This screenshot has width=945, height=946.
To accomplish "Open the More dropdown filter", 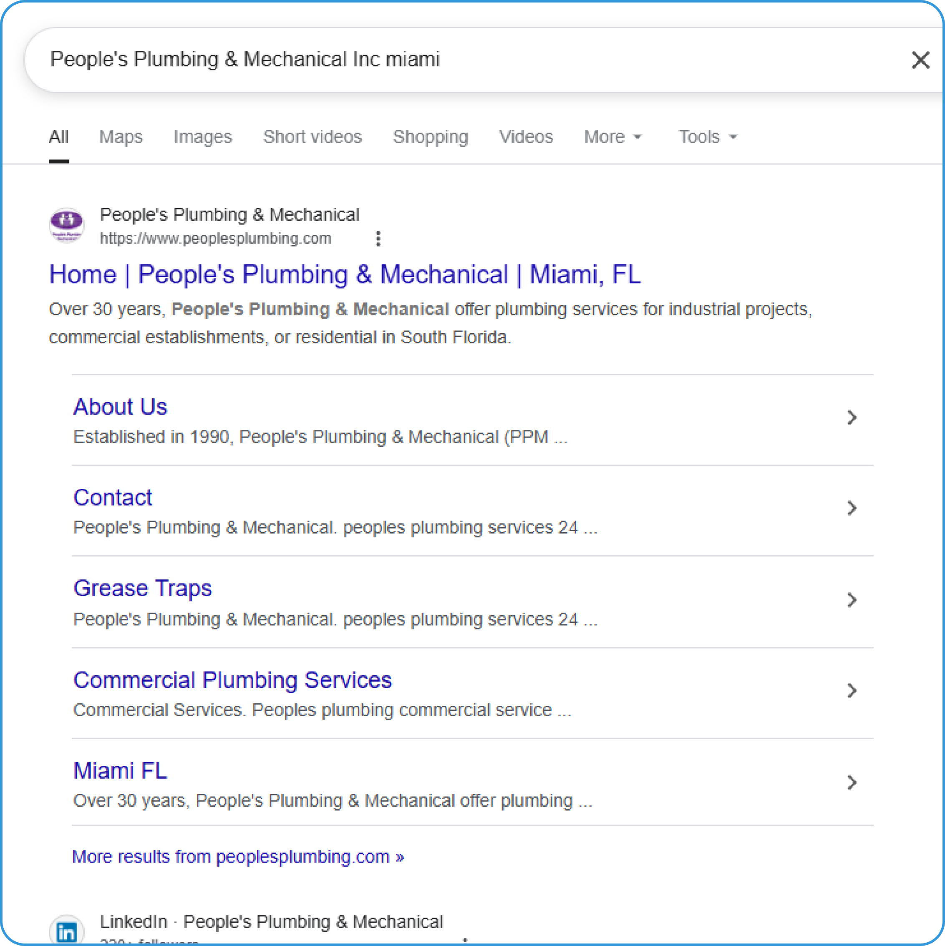I will point(612,137).
